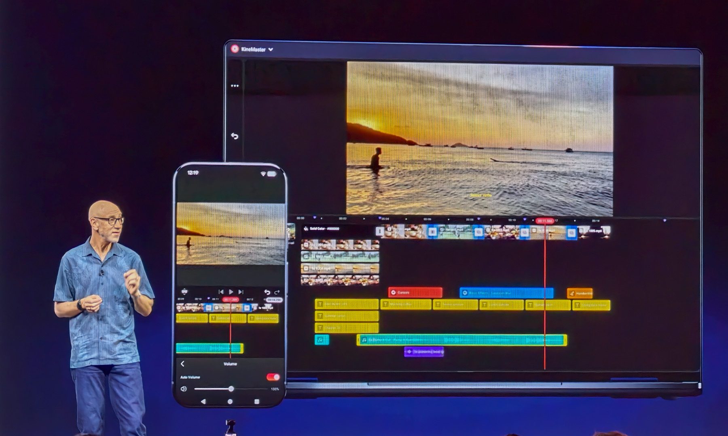Tap the Android back navigation button
728x436 pixels.
click(x=203, y=402)
